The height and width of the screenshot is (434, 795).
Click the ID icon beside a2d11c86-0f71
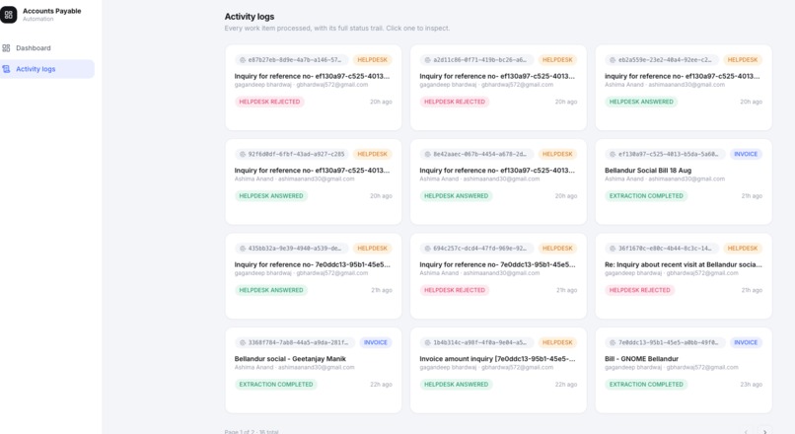point(427,60)
